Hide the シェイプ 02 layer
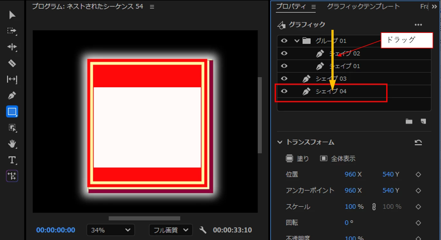The image size is (441, 240). (x=284, y=53)
